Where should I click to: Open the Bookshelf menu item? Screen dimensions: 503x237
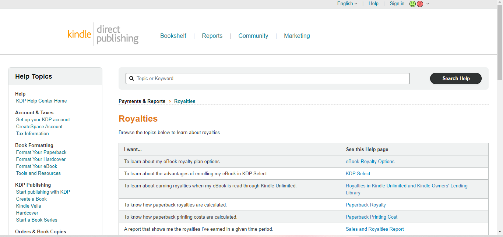coord(173,36)
